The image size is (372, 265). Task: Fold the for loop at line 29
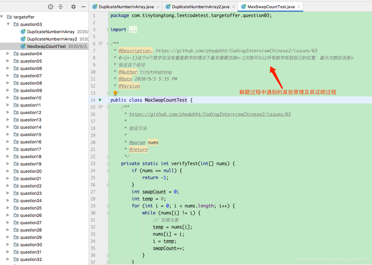tap(108, 206)
